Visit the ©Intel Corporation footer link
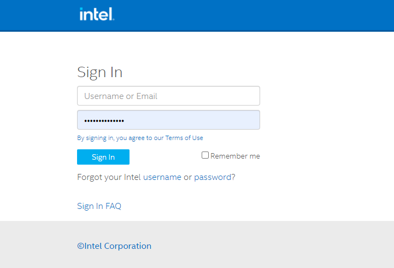This screenshot has height=268, width=394. pos(114,246)
